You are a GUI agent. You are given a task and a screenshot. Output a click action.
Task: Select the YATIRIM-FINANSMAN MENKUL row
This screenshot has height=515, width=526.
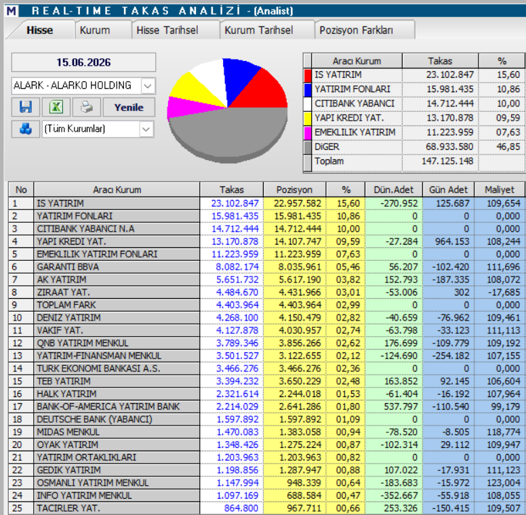click(x=267, y=356)
